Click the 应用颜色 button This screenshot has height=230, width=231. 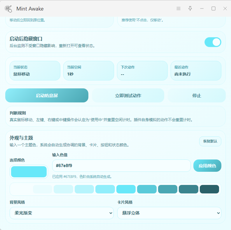coord(207,166)
